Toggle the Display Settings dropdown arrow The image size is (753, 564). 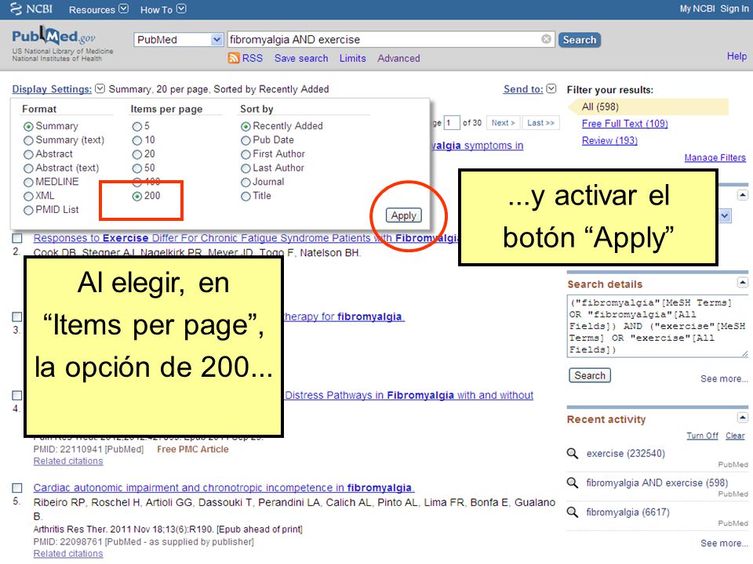pos(100,89)
